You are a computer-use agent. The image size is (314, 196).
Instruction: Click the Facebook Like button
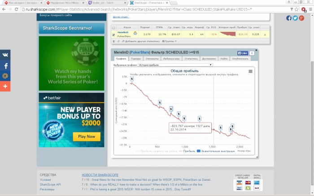(x=243, y=53)
